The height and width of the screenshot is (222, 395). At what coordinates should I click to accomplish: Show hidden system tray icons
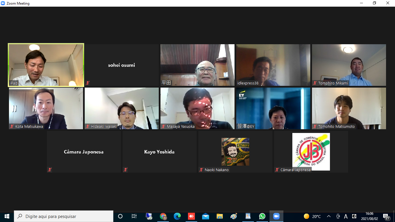[329, 216]
